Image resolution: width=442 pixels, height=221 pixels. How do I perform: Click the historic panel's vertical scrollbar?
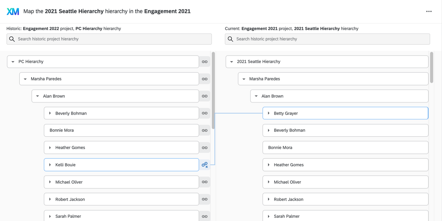pyautogui.click(x=213, y=91)
